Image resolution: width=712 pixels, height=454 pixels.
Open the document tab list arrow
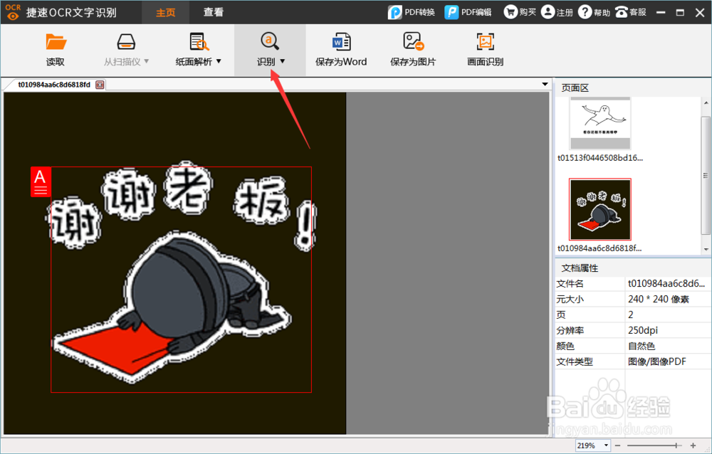coord(545,85)
